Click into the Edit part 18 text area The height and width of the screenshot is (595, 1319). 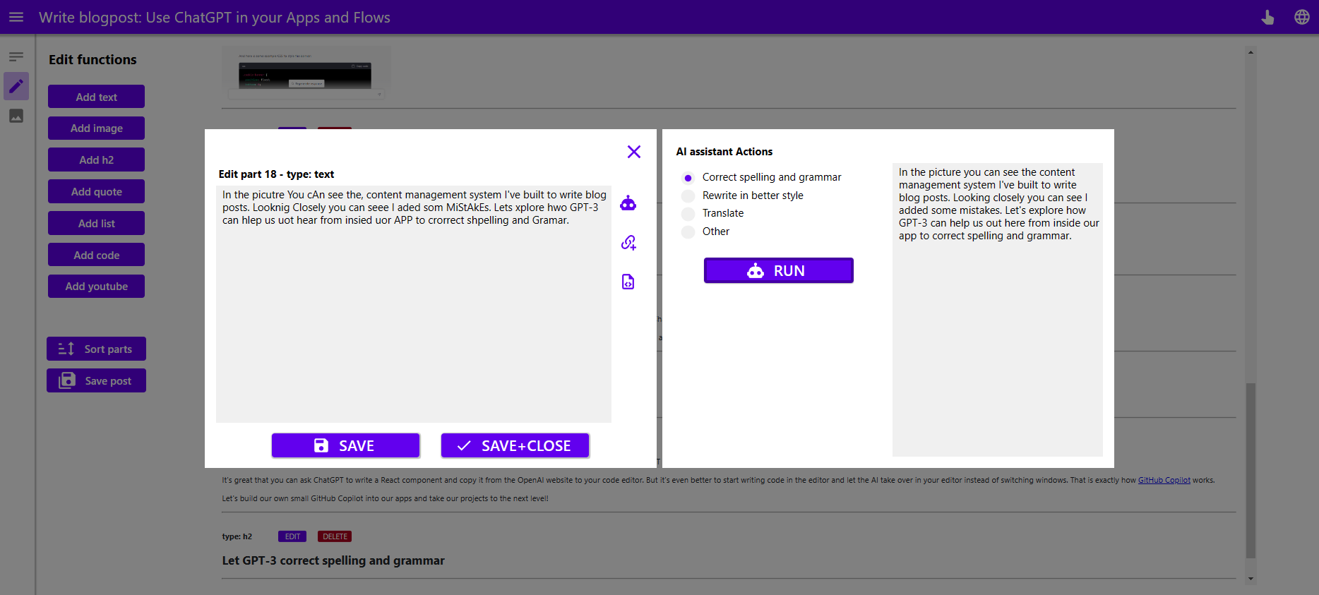[414, 304]
